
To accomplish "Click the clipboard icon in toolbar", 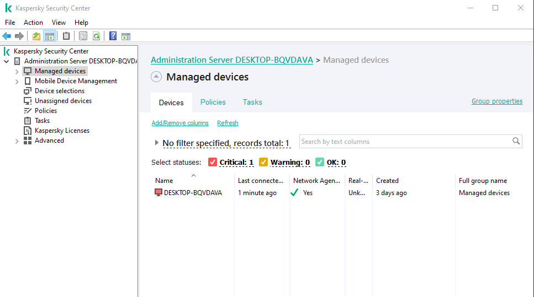I will tap(66, 36).
